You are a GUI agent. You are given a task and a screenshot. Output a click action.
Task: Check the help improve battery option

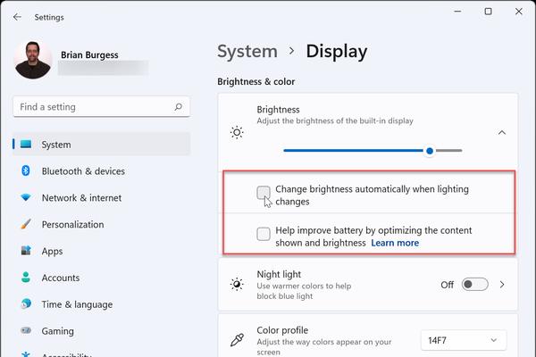pyautogui.click(x=264, y=234)
